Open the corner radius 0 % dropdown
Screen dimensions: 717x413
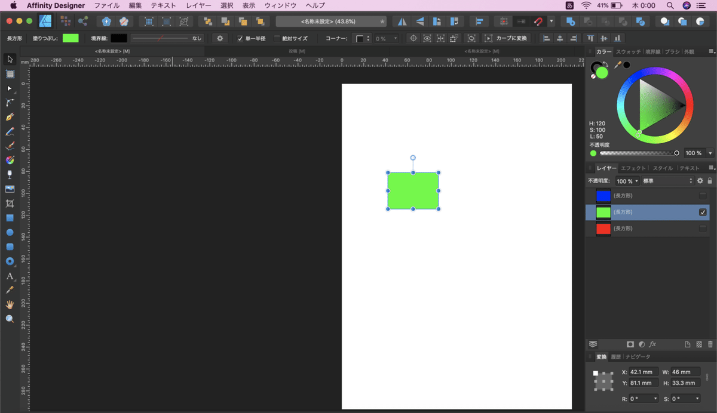click(x=386, y=38)
